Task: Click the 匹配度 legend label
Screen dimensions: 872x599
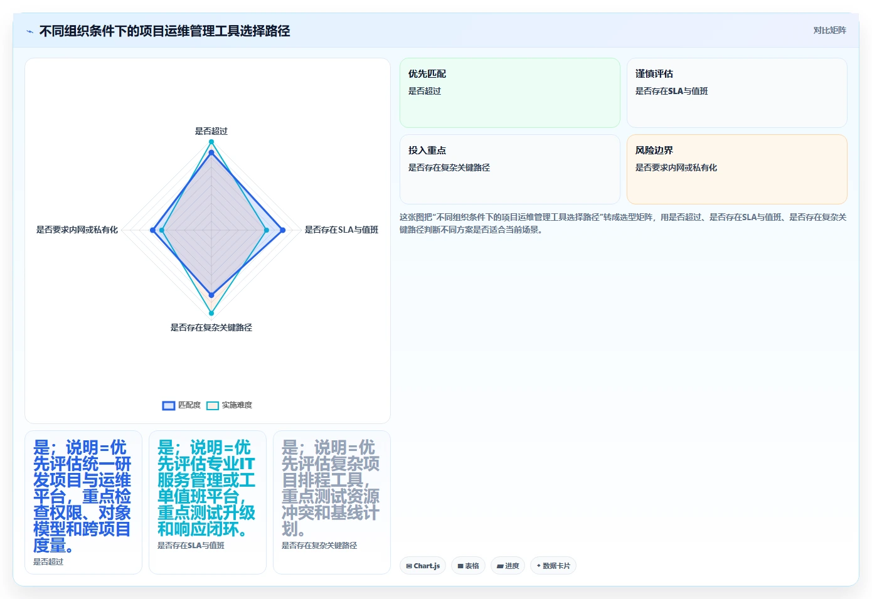Action: pyautogui.click(x=189, y=405)
